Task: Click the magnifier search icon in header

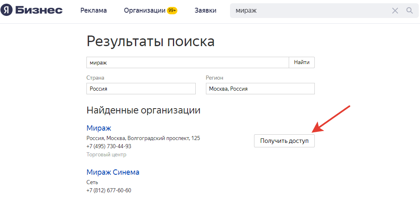Action: (409, 11)
